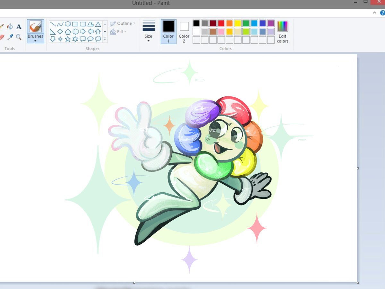Open the Size line thickness dropdown

[x=148, y=31]
